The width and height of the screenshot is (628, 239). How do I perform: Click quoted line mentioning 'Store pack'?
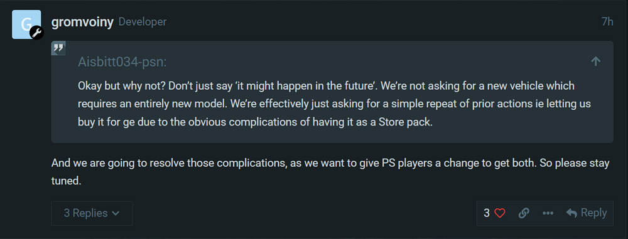[x=256, y=122]
